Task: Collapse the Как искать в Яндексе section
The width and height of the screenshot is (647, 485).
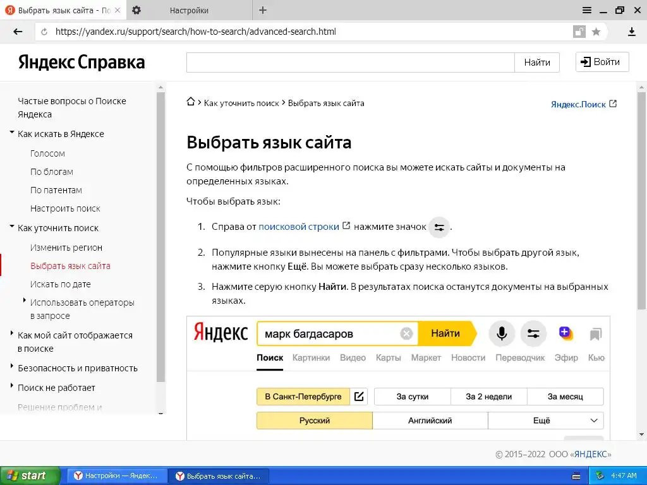Action: coord(12,133)
